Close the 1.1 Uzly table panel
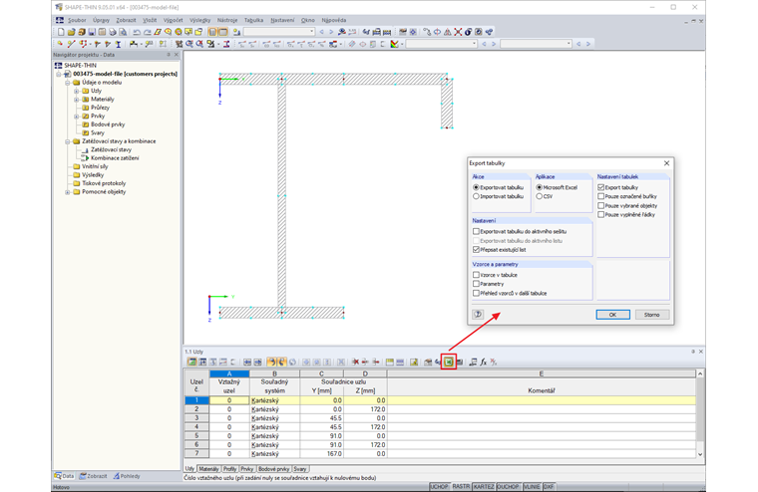This screenshot has width=758, height=492. click(x=701, y=352)
